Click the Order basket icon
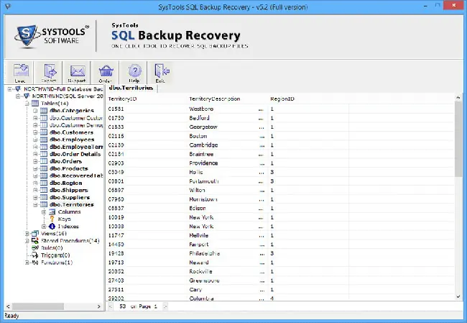Viewport: 467px width, 323px height. coord(106,71)
